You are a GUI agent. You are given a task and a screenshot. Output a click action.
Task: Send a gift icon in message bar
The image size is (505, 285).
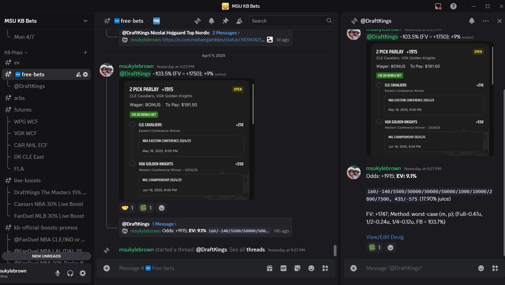pyautogui.click(x=269, y=268)
